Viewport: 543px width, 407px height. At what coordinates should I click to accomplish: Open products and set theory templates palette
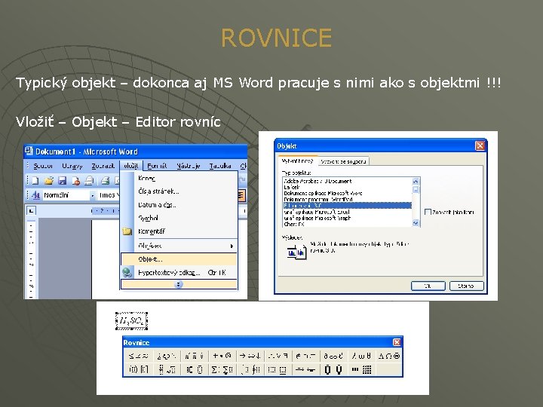coord(333,369)
